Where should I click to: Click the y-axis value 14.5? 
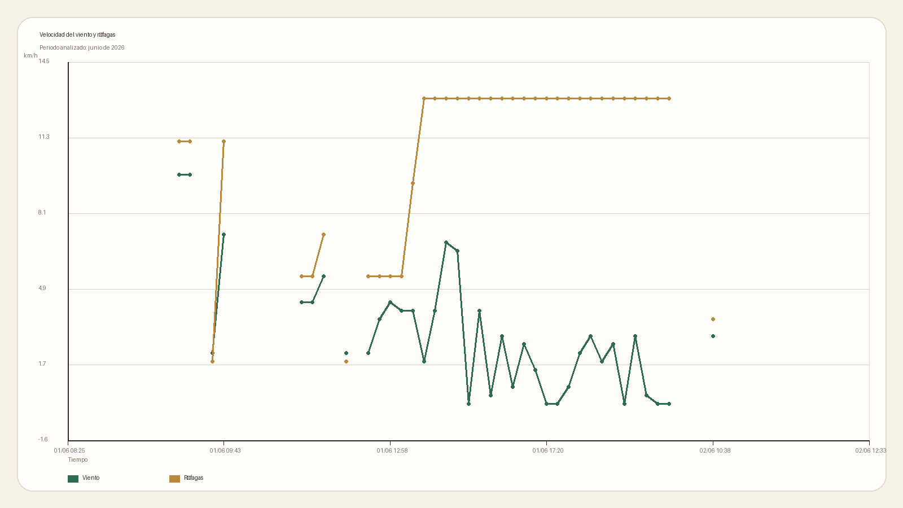[x=44, y=62]
